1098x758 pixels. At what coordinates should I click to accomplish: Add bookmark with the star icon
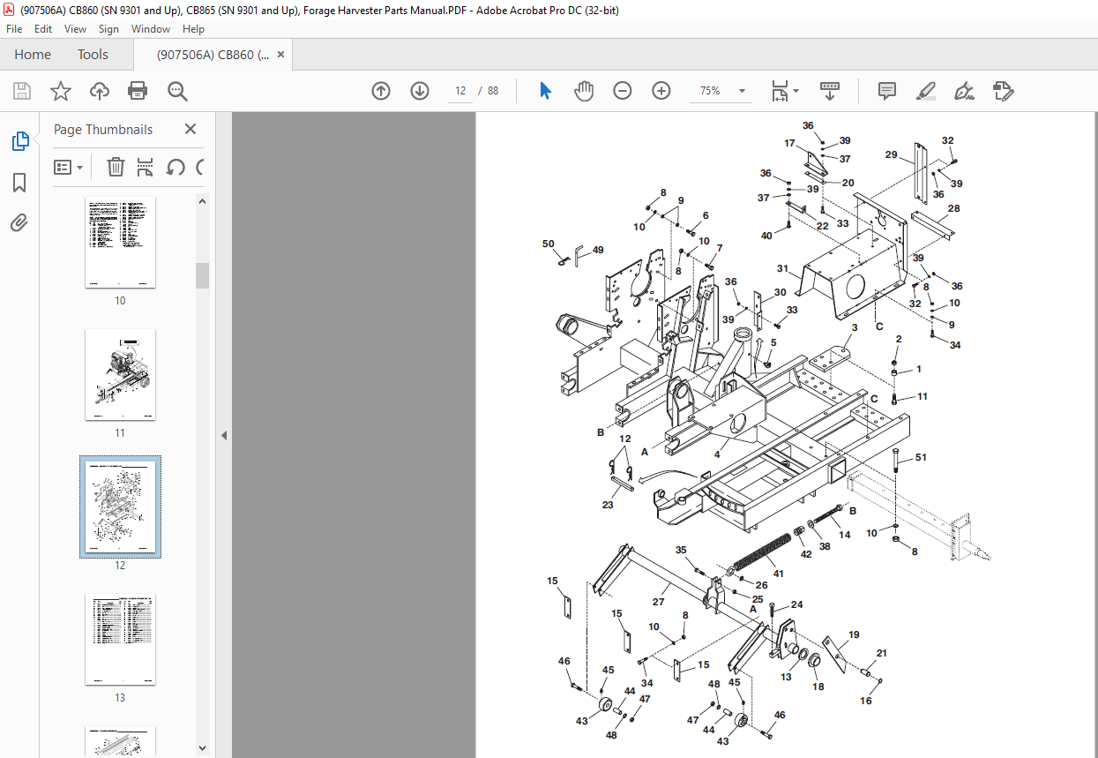(x=60, y=91)
